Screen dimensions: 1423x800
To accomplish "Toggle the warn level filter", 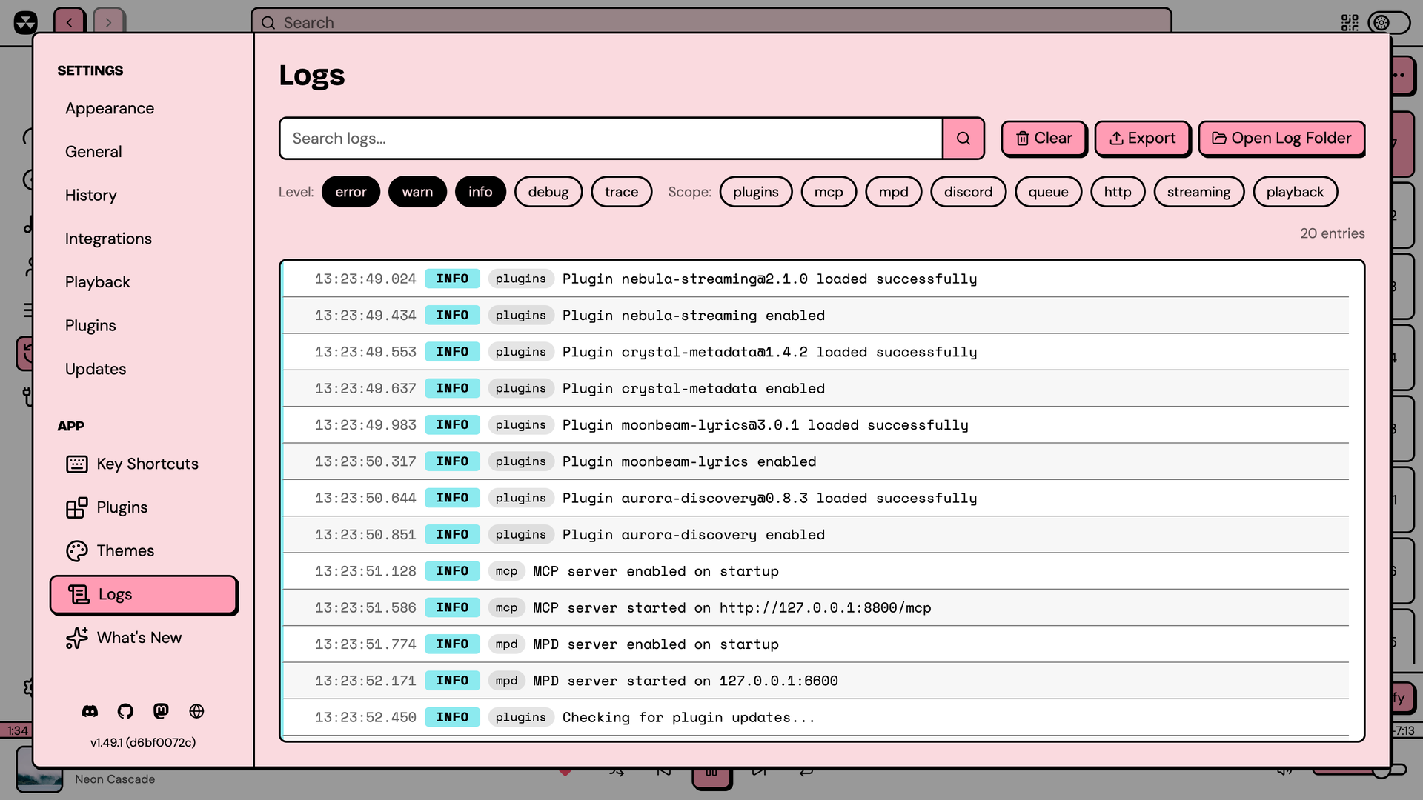I will [x=417, y=192].
